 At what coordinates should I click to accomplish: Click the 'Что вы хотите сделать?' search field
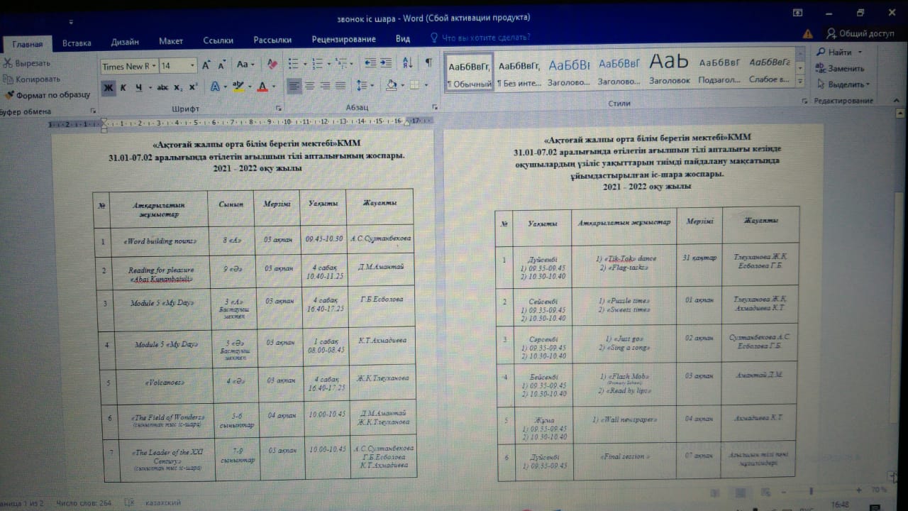[485, 38]
